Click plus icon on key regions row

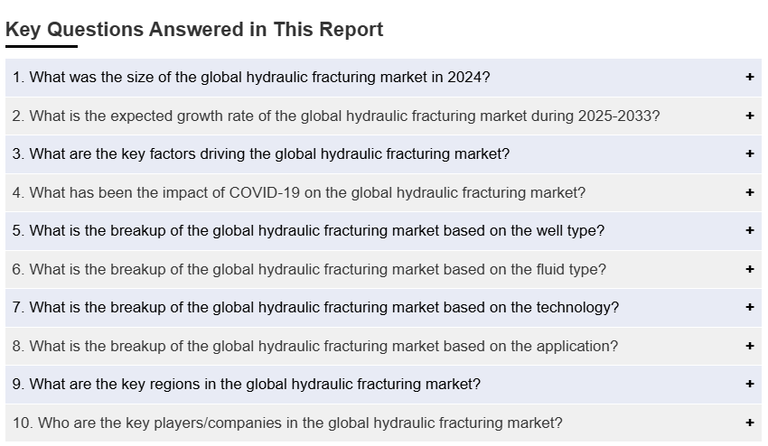coord(750,385)
